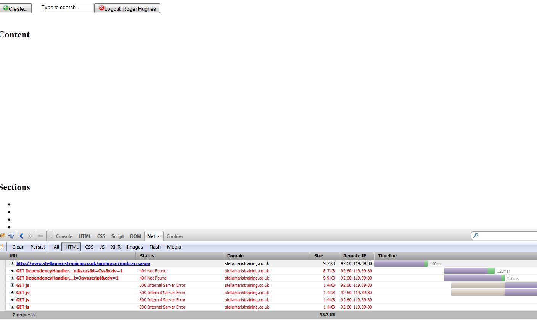Filter requests by Flash type

pos(155,247)
